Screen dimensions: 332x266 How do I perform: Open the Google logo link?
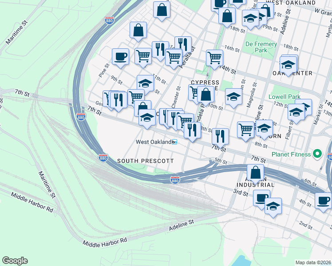click(x=15, y=261)
